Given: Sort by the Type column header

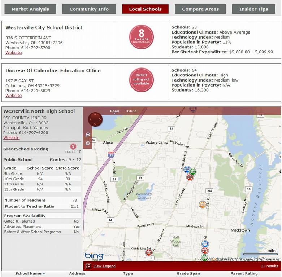Looking at the screenshot, I should (x=128, y=273).
